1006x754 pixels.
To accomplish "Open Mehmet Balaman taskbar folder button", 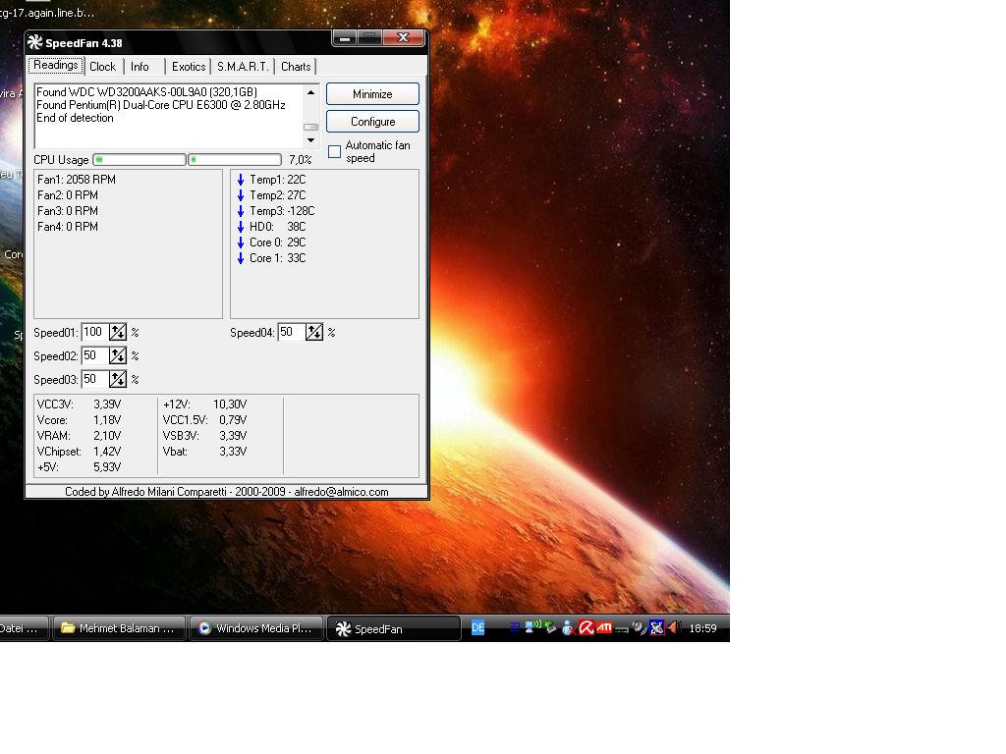I will [119, 628].
